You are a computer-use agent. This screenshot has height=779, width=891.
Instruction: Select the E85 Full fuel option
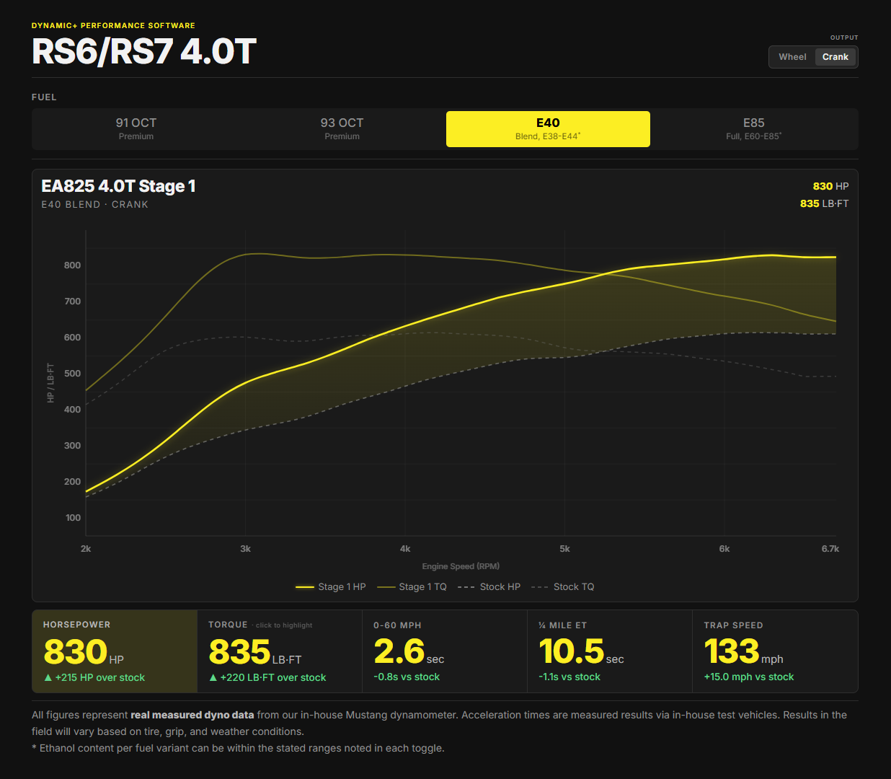click(x=754, y=129)
